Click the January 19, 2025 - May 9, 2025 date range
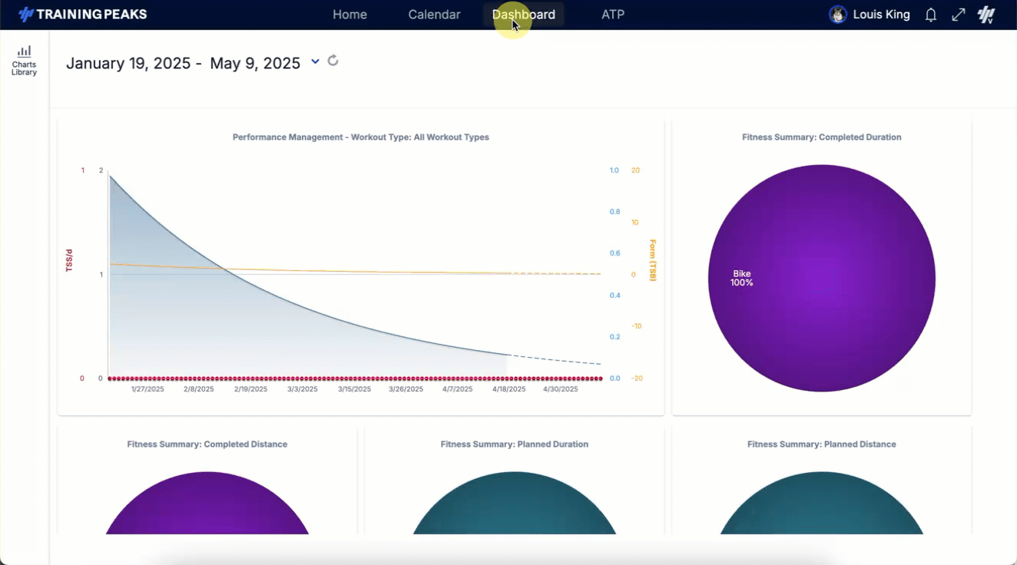 point(183,63)
